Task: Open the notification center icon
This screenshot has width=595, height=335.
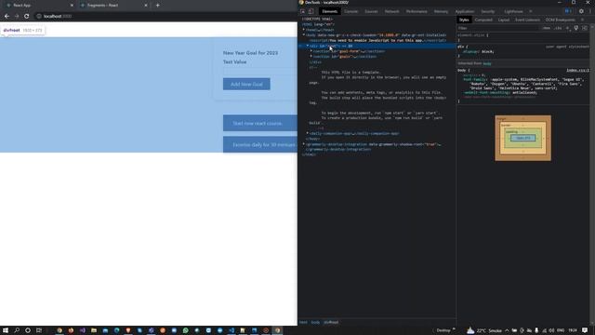Action: coord(585,330)
